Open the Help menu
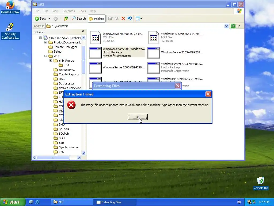This screenshot has height=206, width=274. point(93,11)
